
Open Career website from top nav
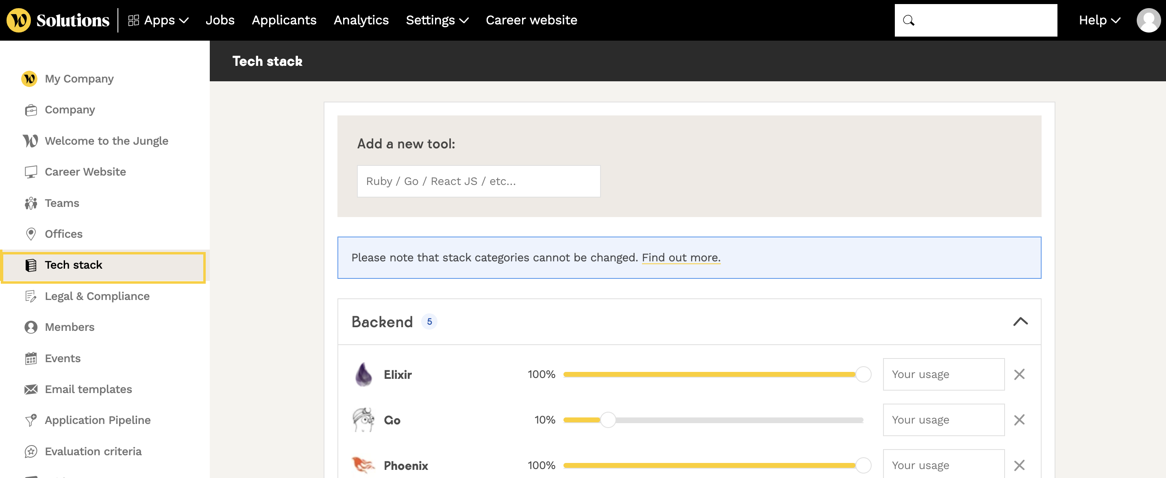tap(531, 20)
